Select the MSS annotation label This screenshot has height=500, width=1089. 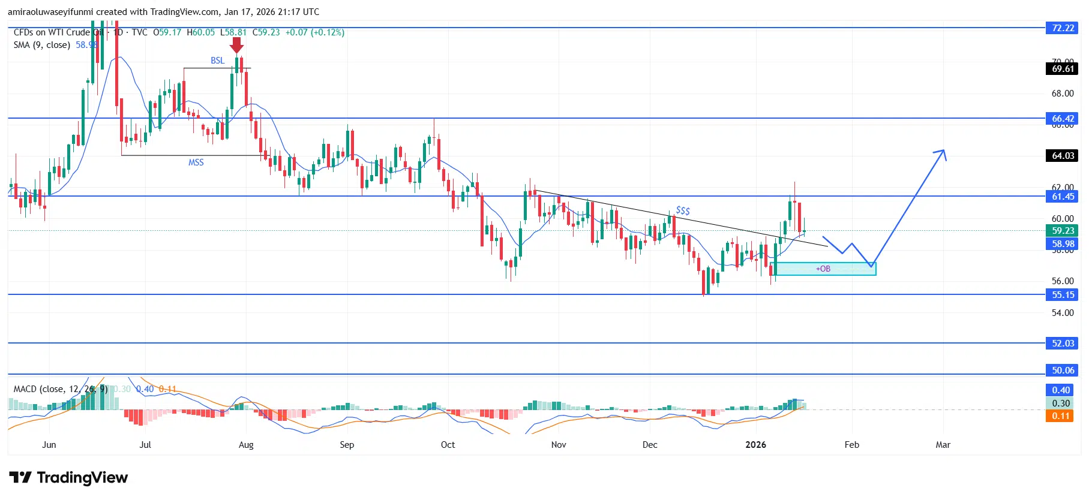point(196,162)
